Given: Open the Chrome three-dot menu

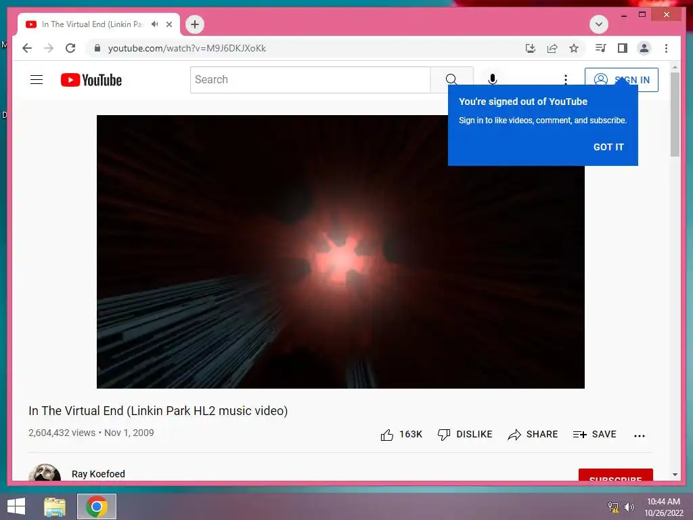Looking at the screenshot, I should (666, 48).
